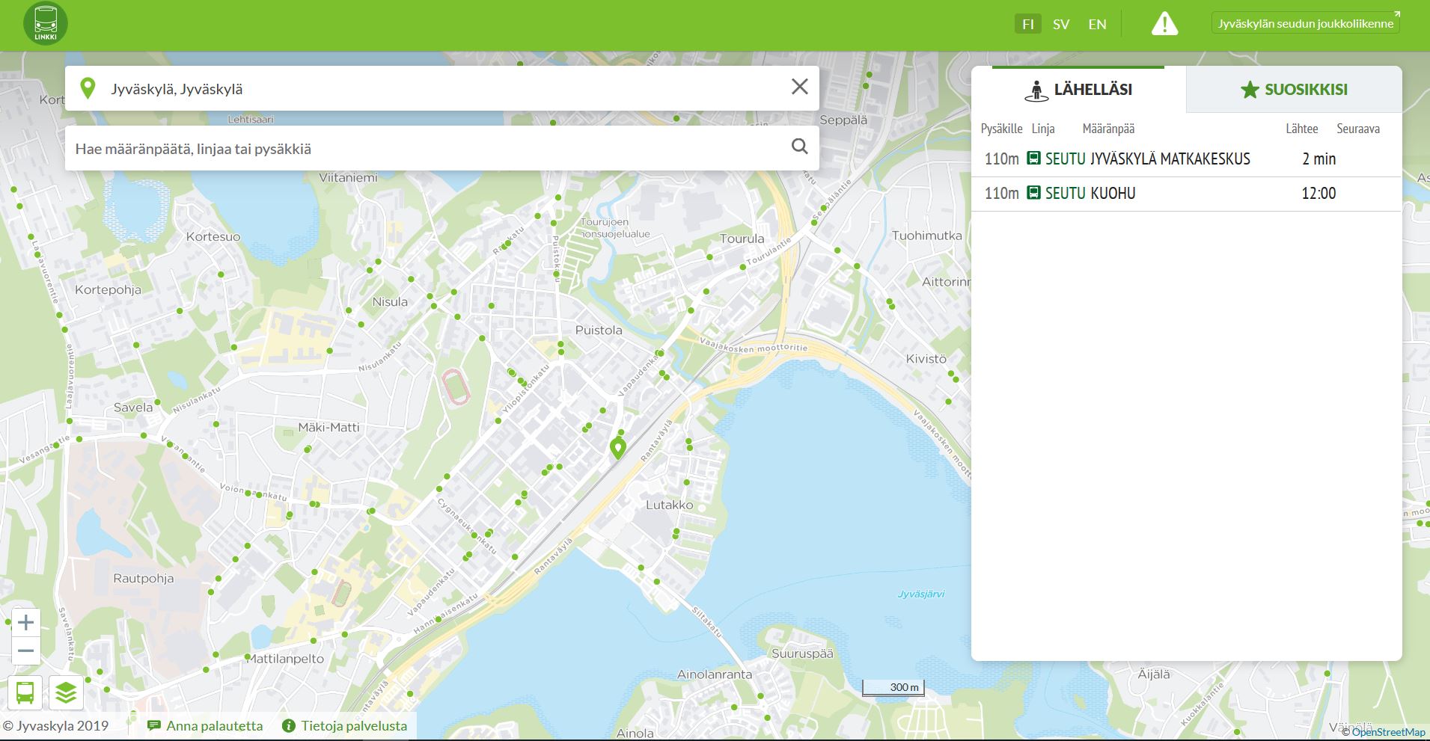This screenshot has width=1430, height=741.
Task: Zoom out the map with minus
Action: pyautogui.click(x=25, y=651)
